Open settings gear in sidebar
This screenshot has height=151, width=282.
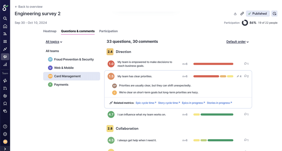(x=5, y=134)
